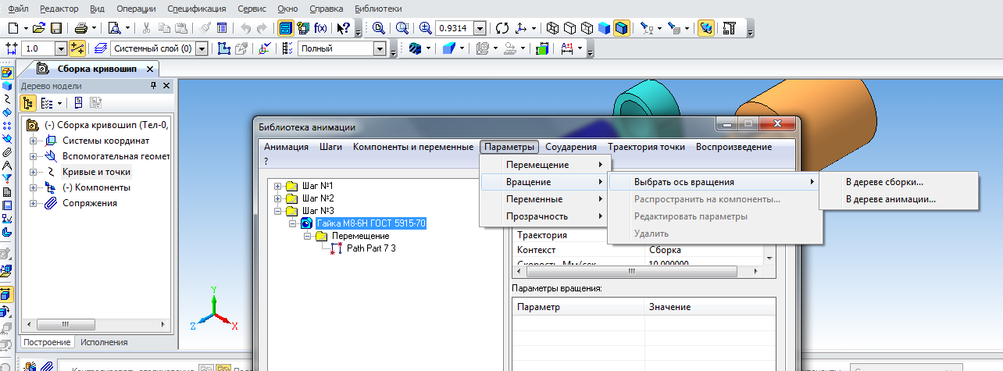Select wireframe display mode cube icon
This screenshot has height=371, width=1003.
click(x=553, y=28)
